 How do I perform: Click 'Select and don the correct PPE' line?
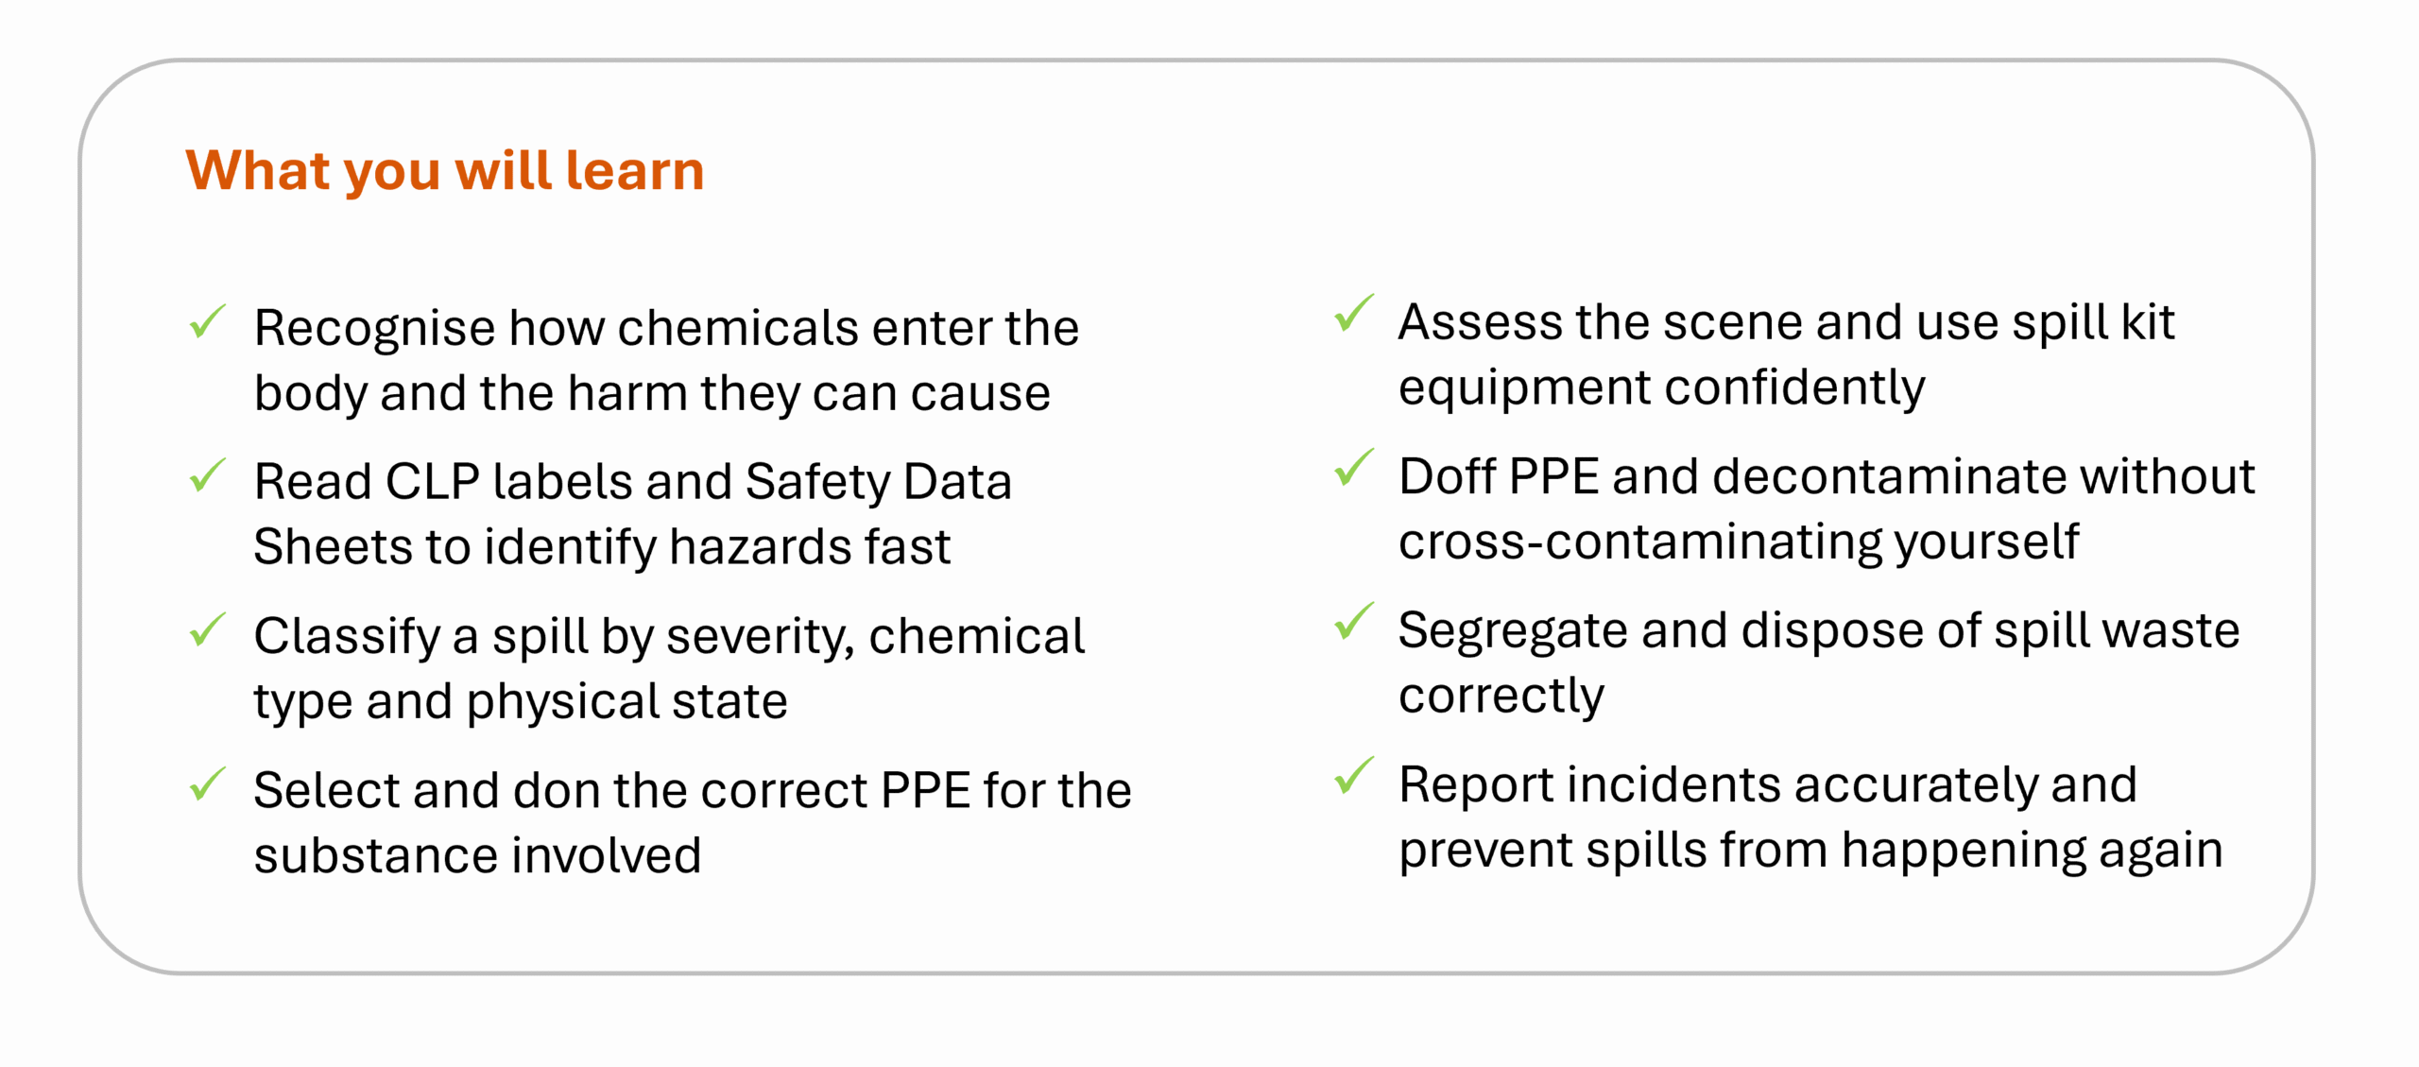(693, 789)
